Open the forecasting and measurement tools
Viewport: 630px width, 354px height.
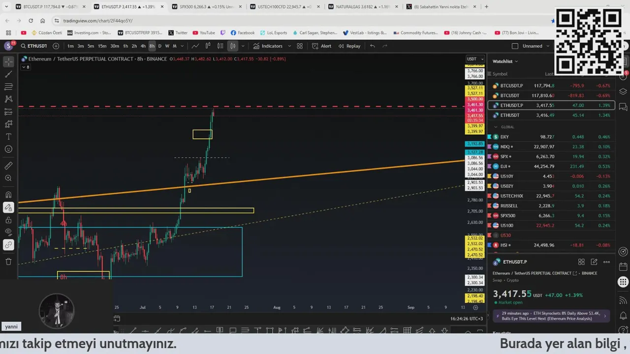8,112
